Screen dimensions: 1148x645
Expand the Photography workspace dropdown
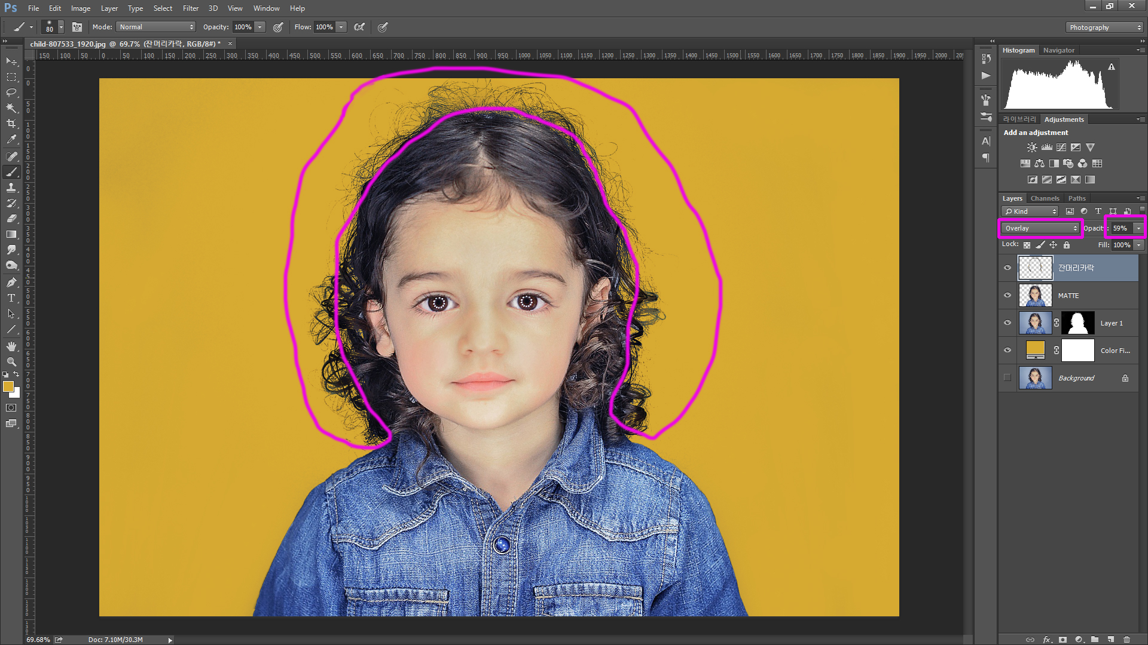(1104, 27)
